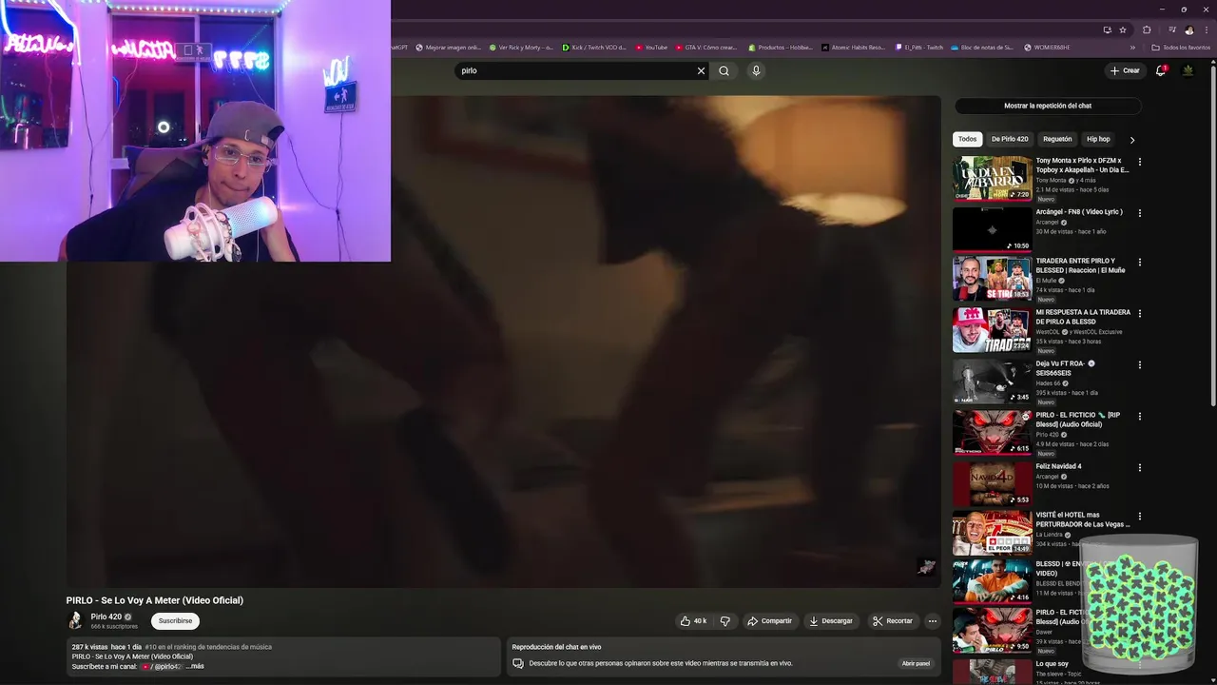Select the Todos filter chip

pos(967,139)
